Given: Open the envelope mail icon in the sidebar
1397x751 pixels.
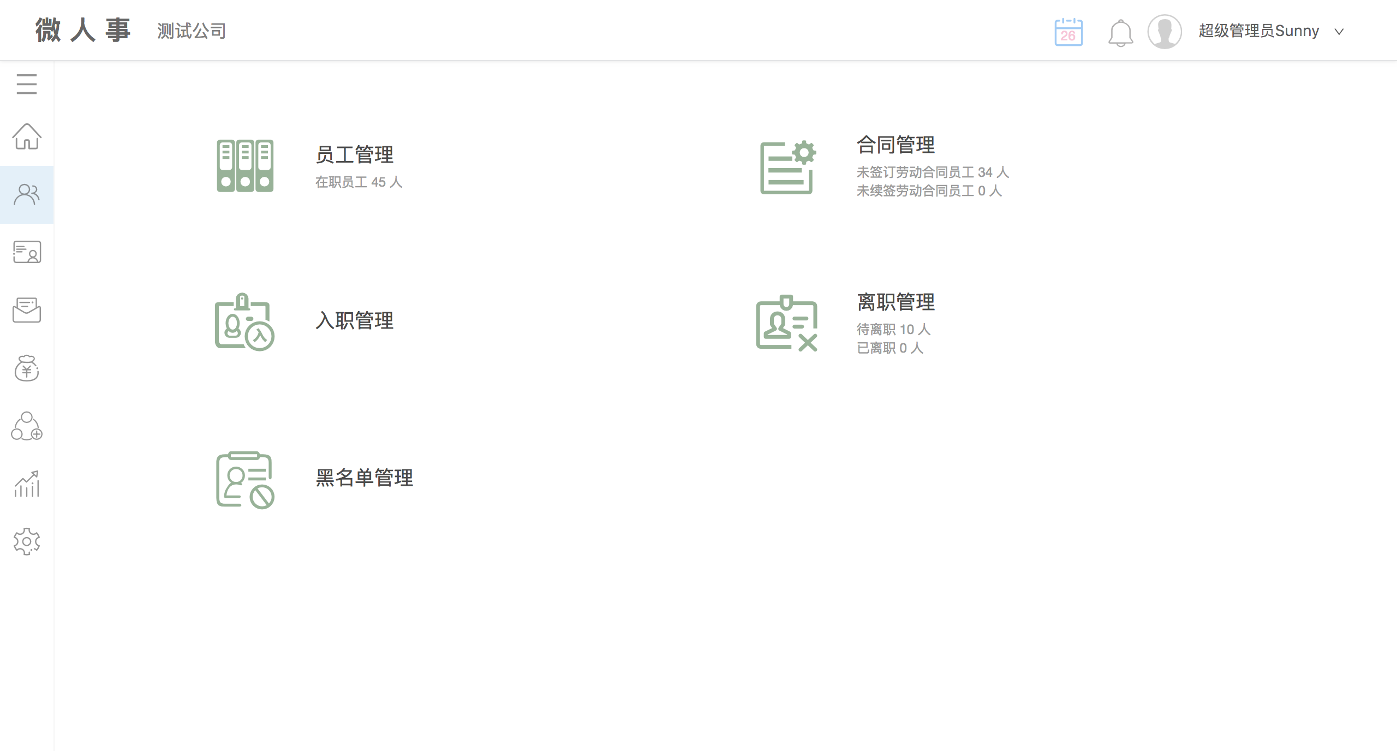Looking at the screenshot, I should point(26,310).
